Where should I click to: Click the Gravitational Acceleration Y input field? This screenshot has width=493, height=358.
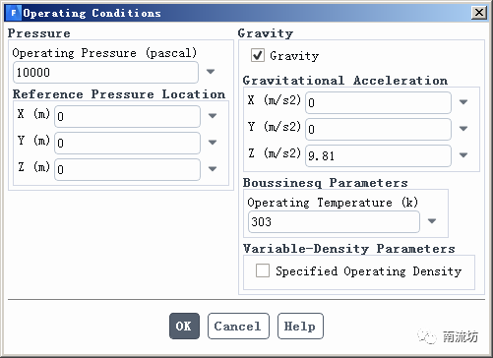[378, 129]
